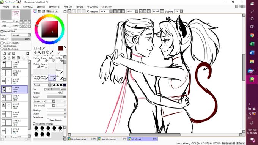This screenshot has height=145, width=258.
Task: Open the Stabilizer value dropdown
Action: 181,11
